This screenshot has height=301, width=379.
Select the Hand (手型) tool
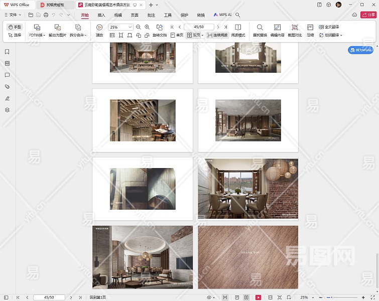[x=15, y=27]
